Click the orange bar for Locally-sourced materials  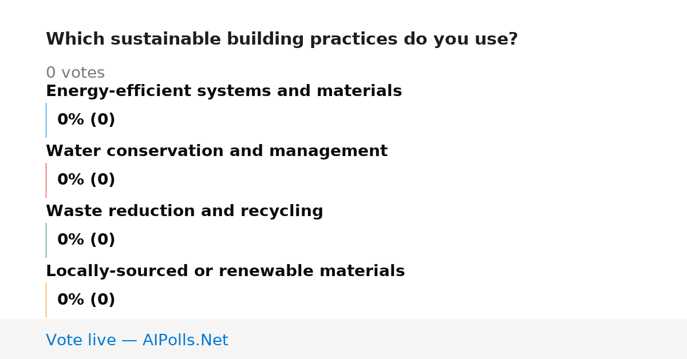click(x=46, y=300)
